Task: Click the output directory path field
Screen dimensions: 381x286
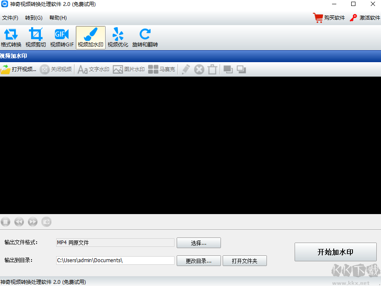Action: click(115, 260)
